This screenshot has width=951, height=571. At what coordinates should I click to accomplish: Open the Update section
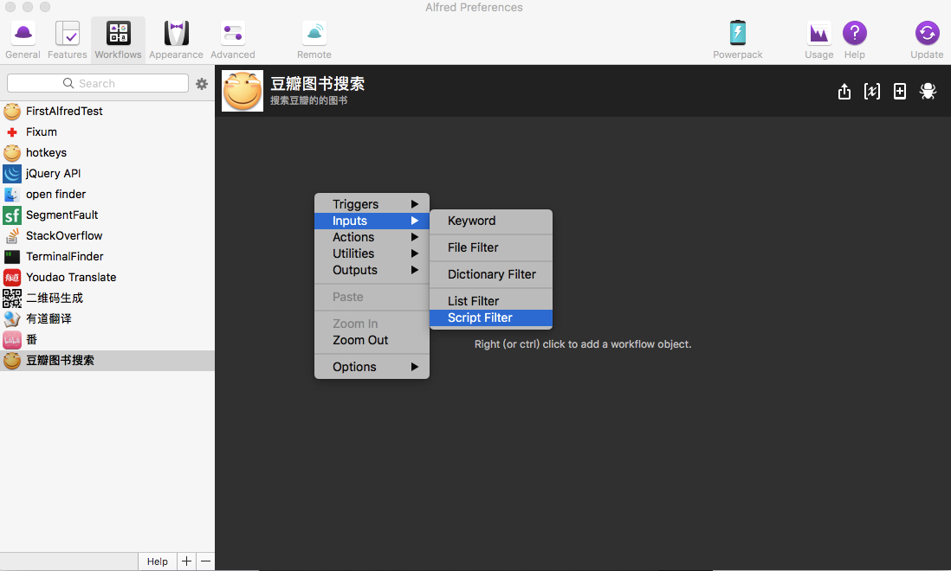927,40
